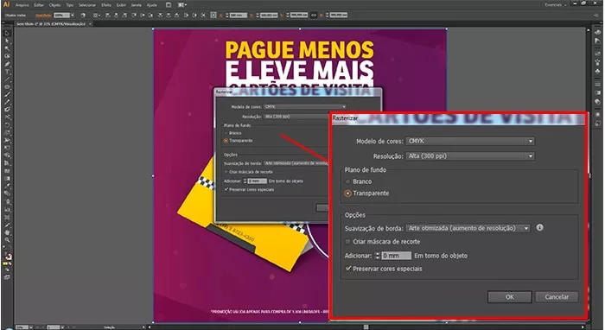Select the Eraser tool
The height and width of the screenshot is (330, 605).
pos(7,117)
